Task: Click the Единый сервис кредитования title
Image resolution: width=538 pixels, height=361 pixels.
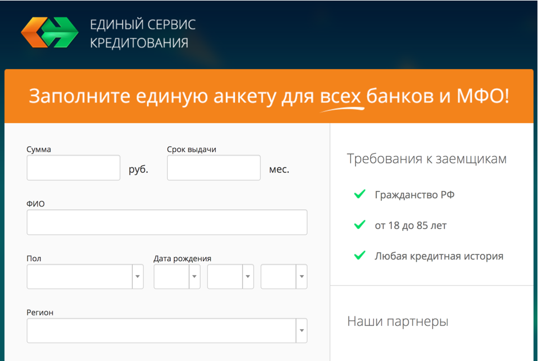Action: click(x=143, y=33)
